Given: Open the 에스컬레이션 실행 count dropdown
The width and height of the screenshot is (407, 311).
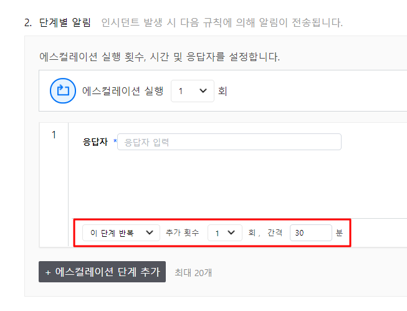Looking at the screenshot, I should click(x=192, y=91).
